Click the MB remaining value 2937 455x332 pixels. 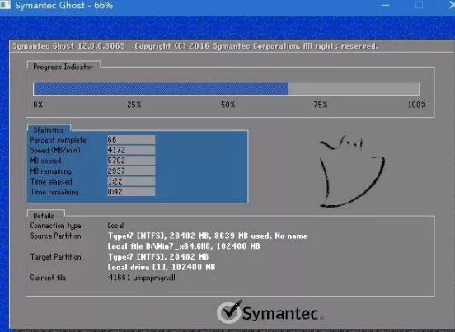(131, 171)
